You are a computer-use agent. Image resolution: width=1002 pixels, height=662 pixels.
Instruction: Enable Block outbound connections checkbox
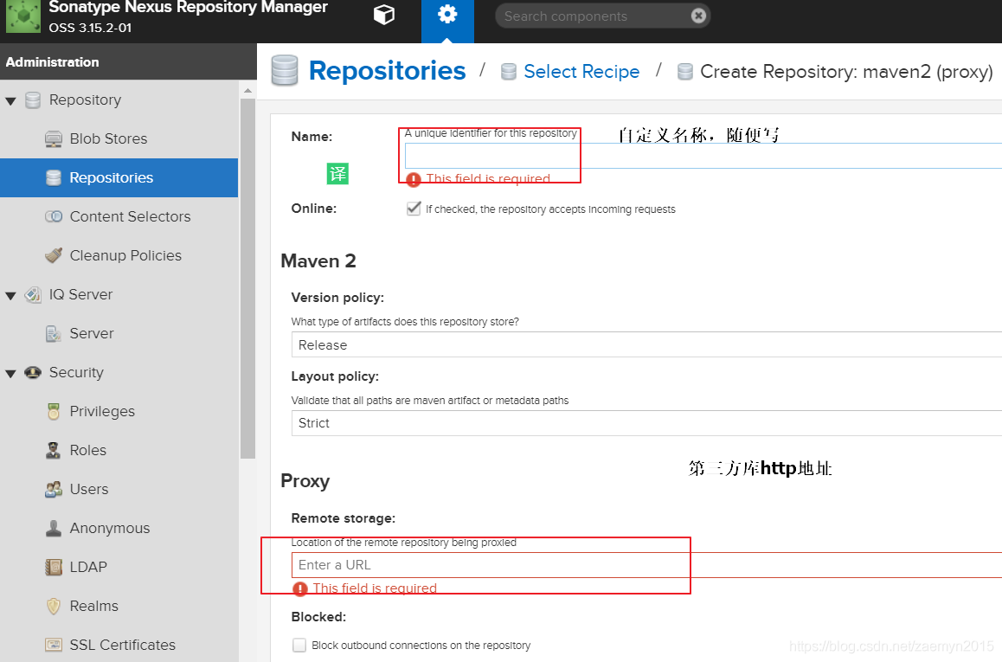point(299,646)
